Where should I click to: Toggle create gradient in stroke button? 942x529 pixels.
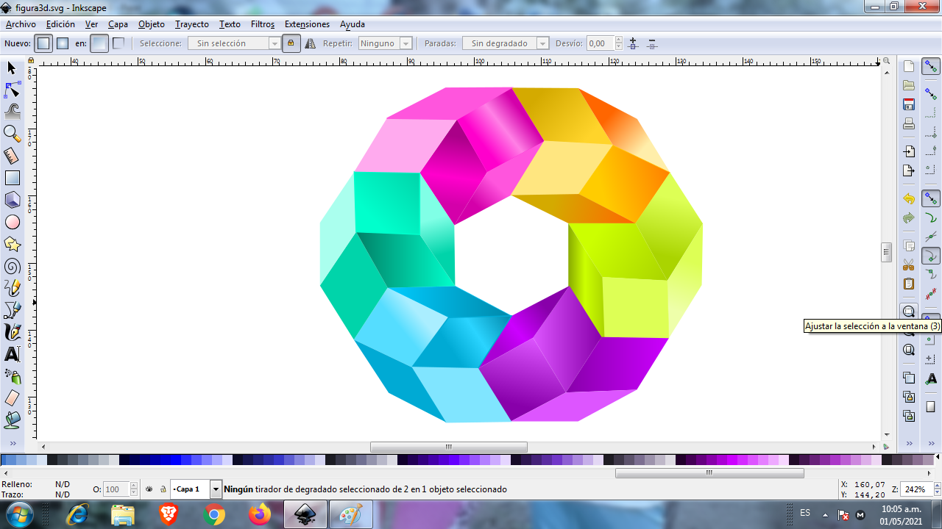118,43
